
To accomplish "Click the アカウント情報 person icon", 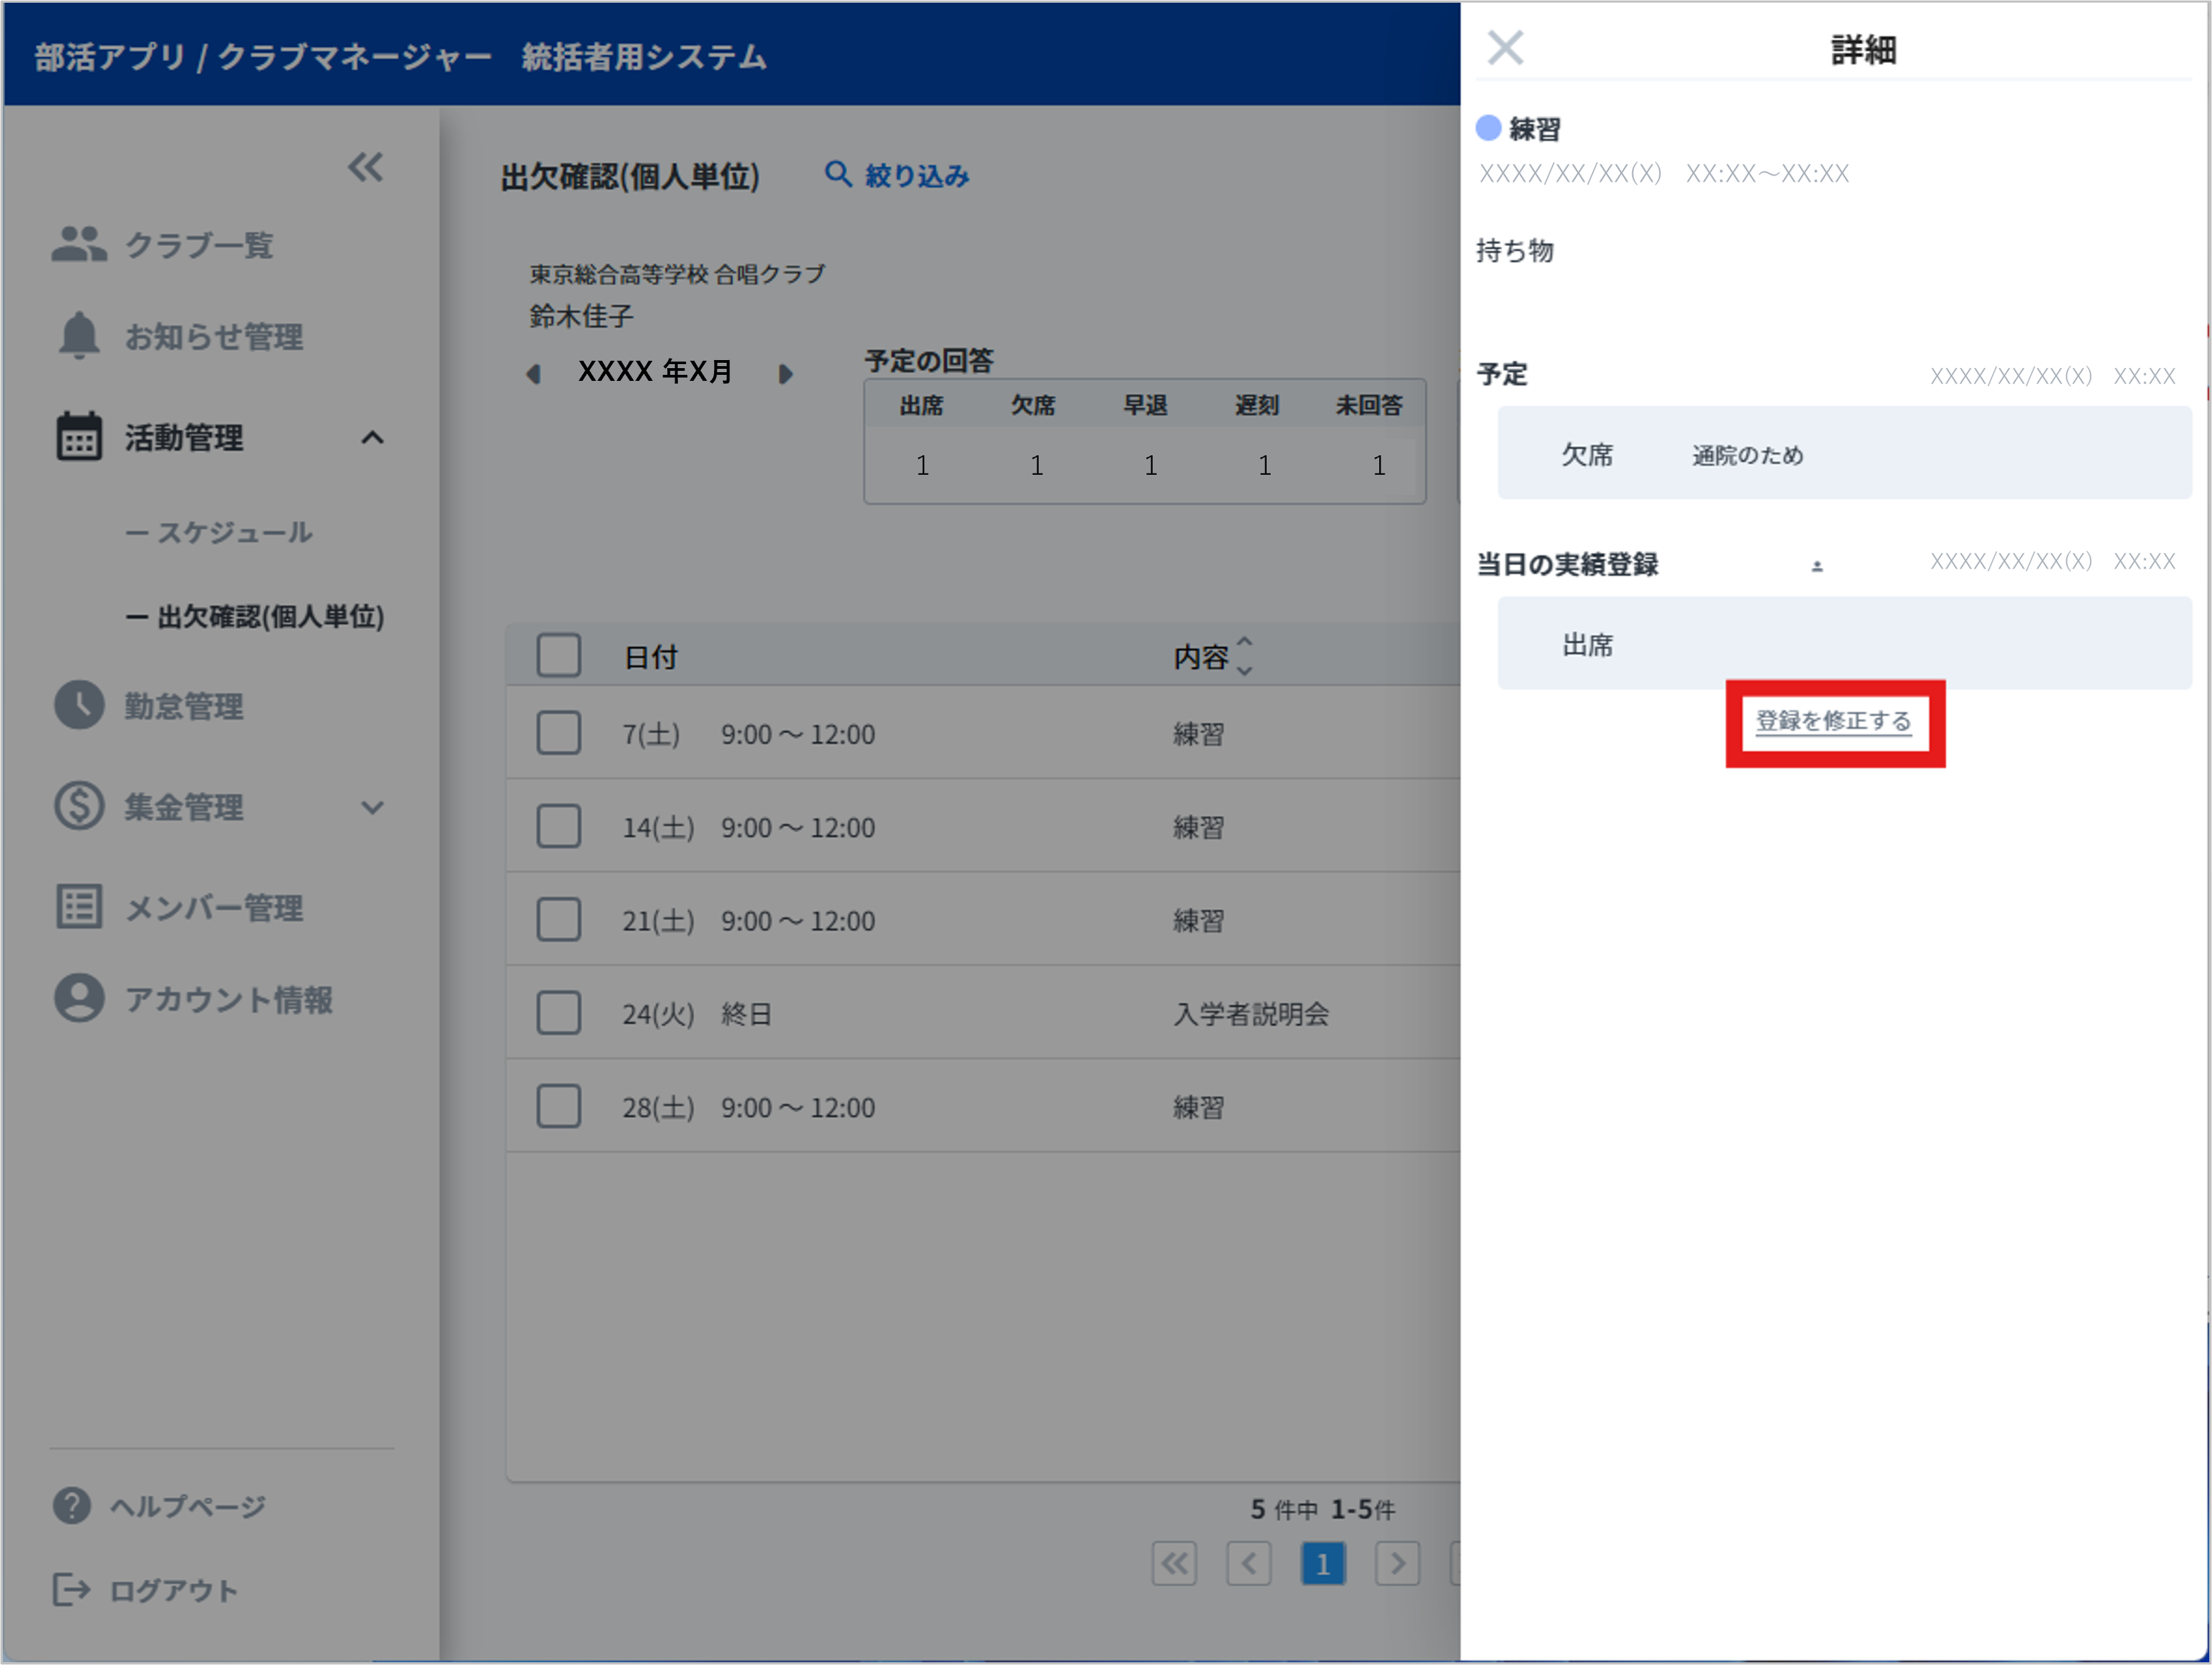I will point(79,998).
